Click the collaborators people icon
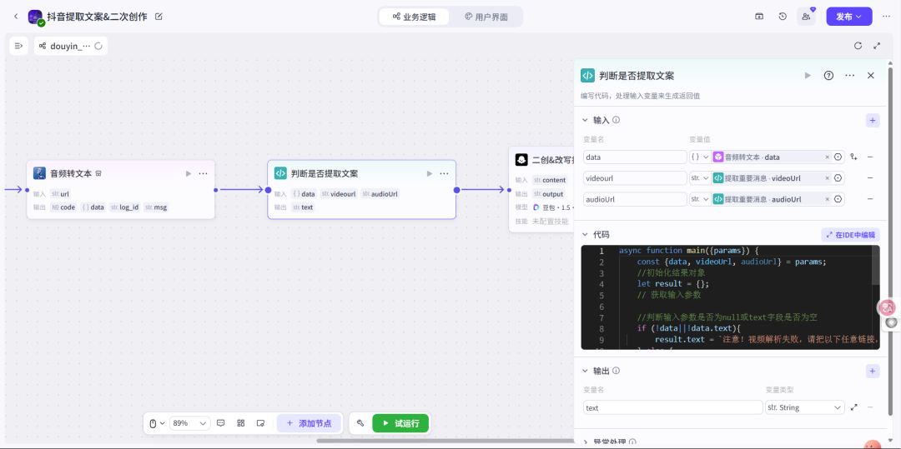 (x=805, y=17)
